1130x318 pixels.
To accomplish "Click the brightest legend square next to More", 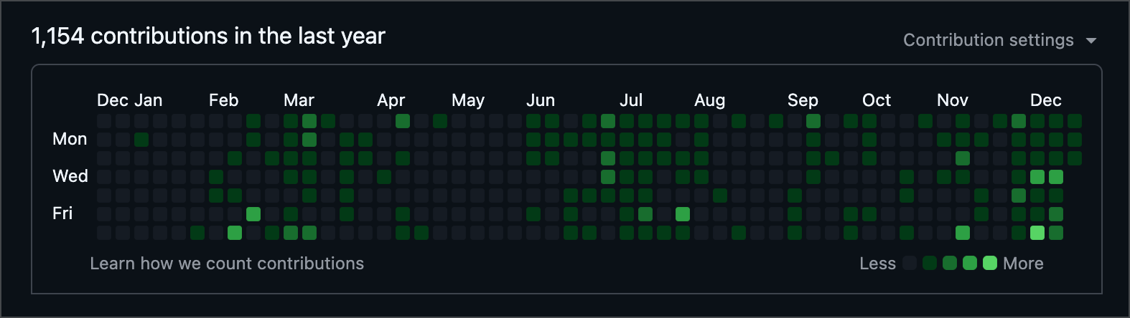I will (990, 263).
